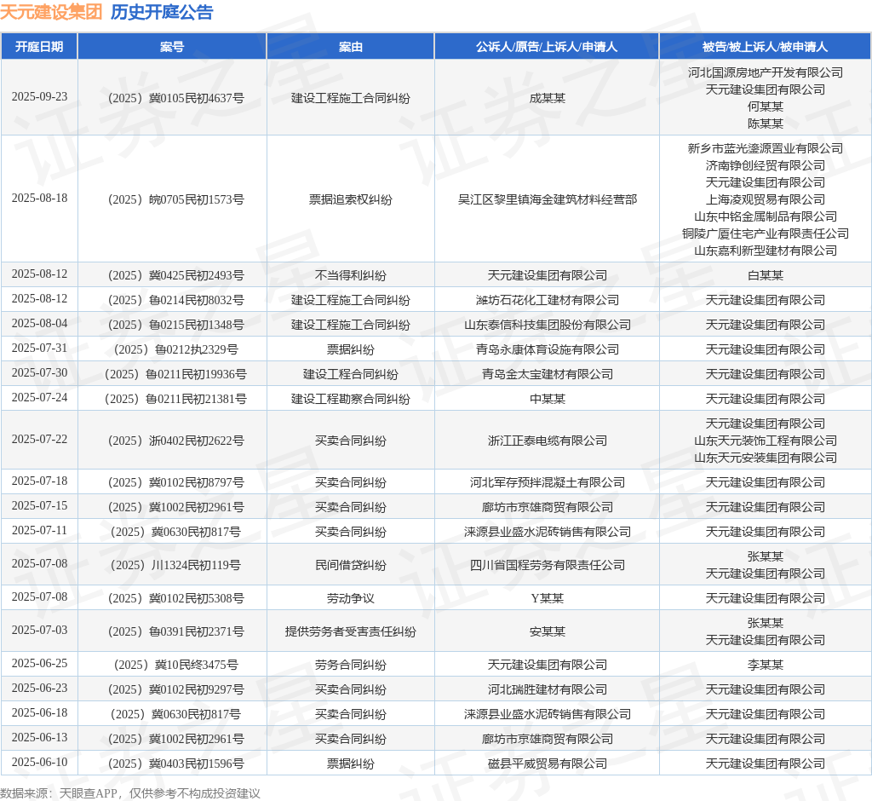Click plaintiff 磁县平威贸易有限公司
Screen dimensions: 872x801
(x=548, y=764)
